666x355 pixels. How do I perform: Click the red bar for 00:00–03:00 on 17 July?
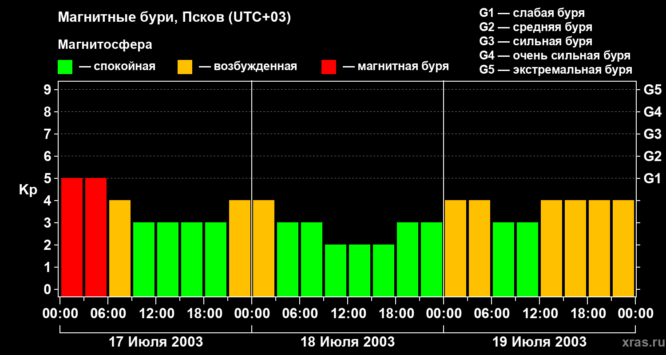click(x=72, y=237)
